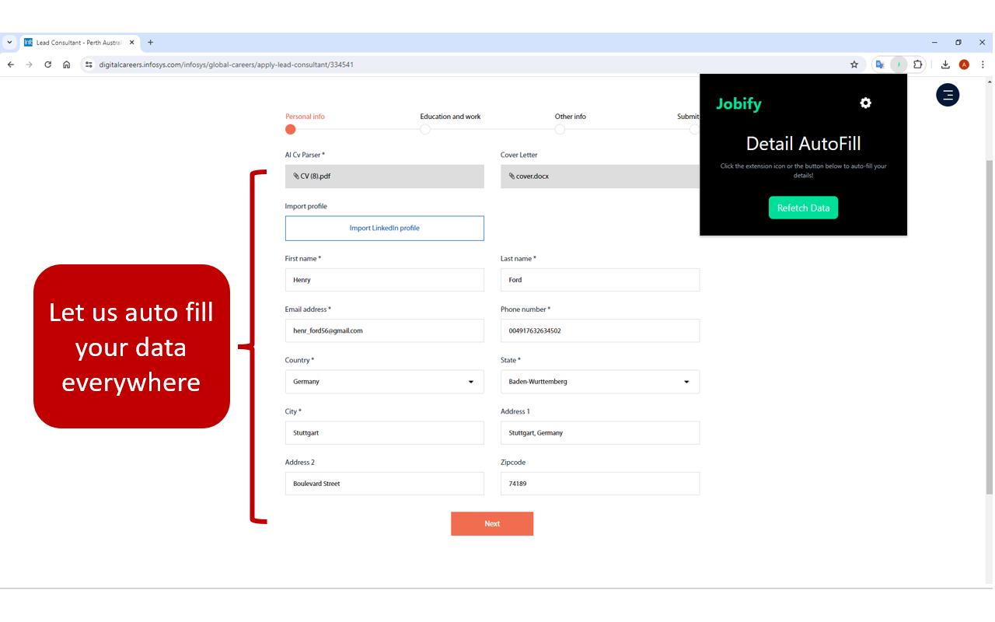
Task: Click the Refetch Data button
Action: click(x=803, y=208)
